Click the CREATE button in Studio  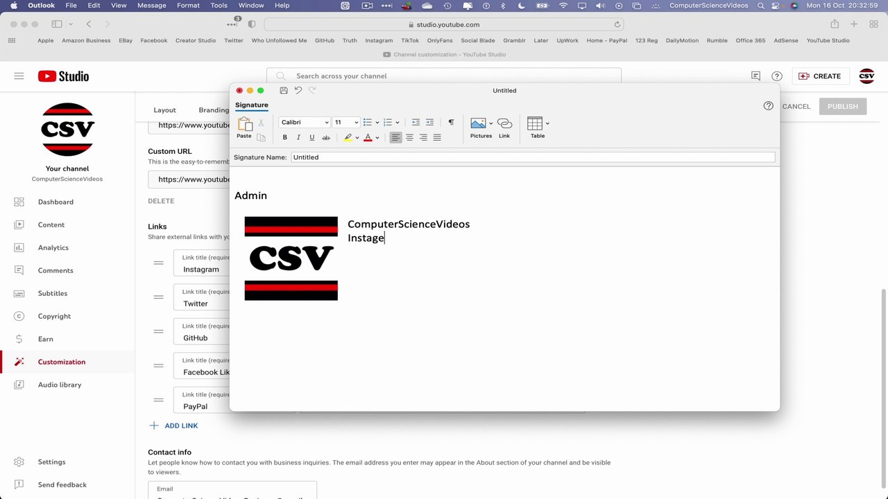pos(820,76)
